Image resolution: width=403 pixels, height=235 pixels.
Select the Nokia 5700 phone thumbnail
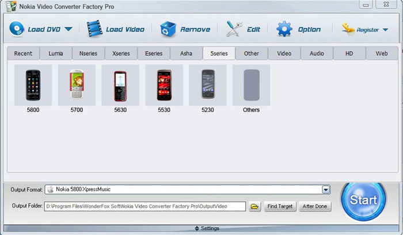[77, 85]
